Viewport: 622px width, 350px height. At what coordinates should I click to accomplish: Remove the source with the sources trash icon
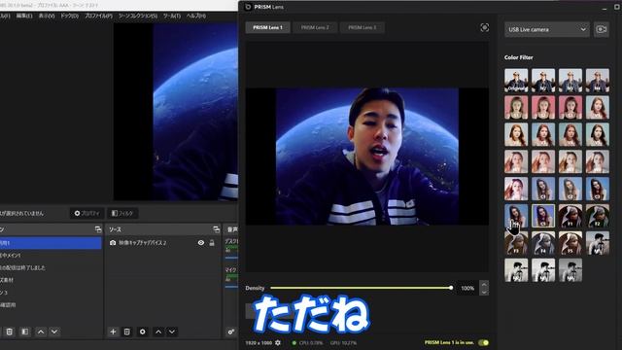click(x=127, y=332)
